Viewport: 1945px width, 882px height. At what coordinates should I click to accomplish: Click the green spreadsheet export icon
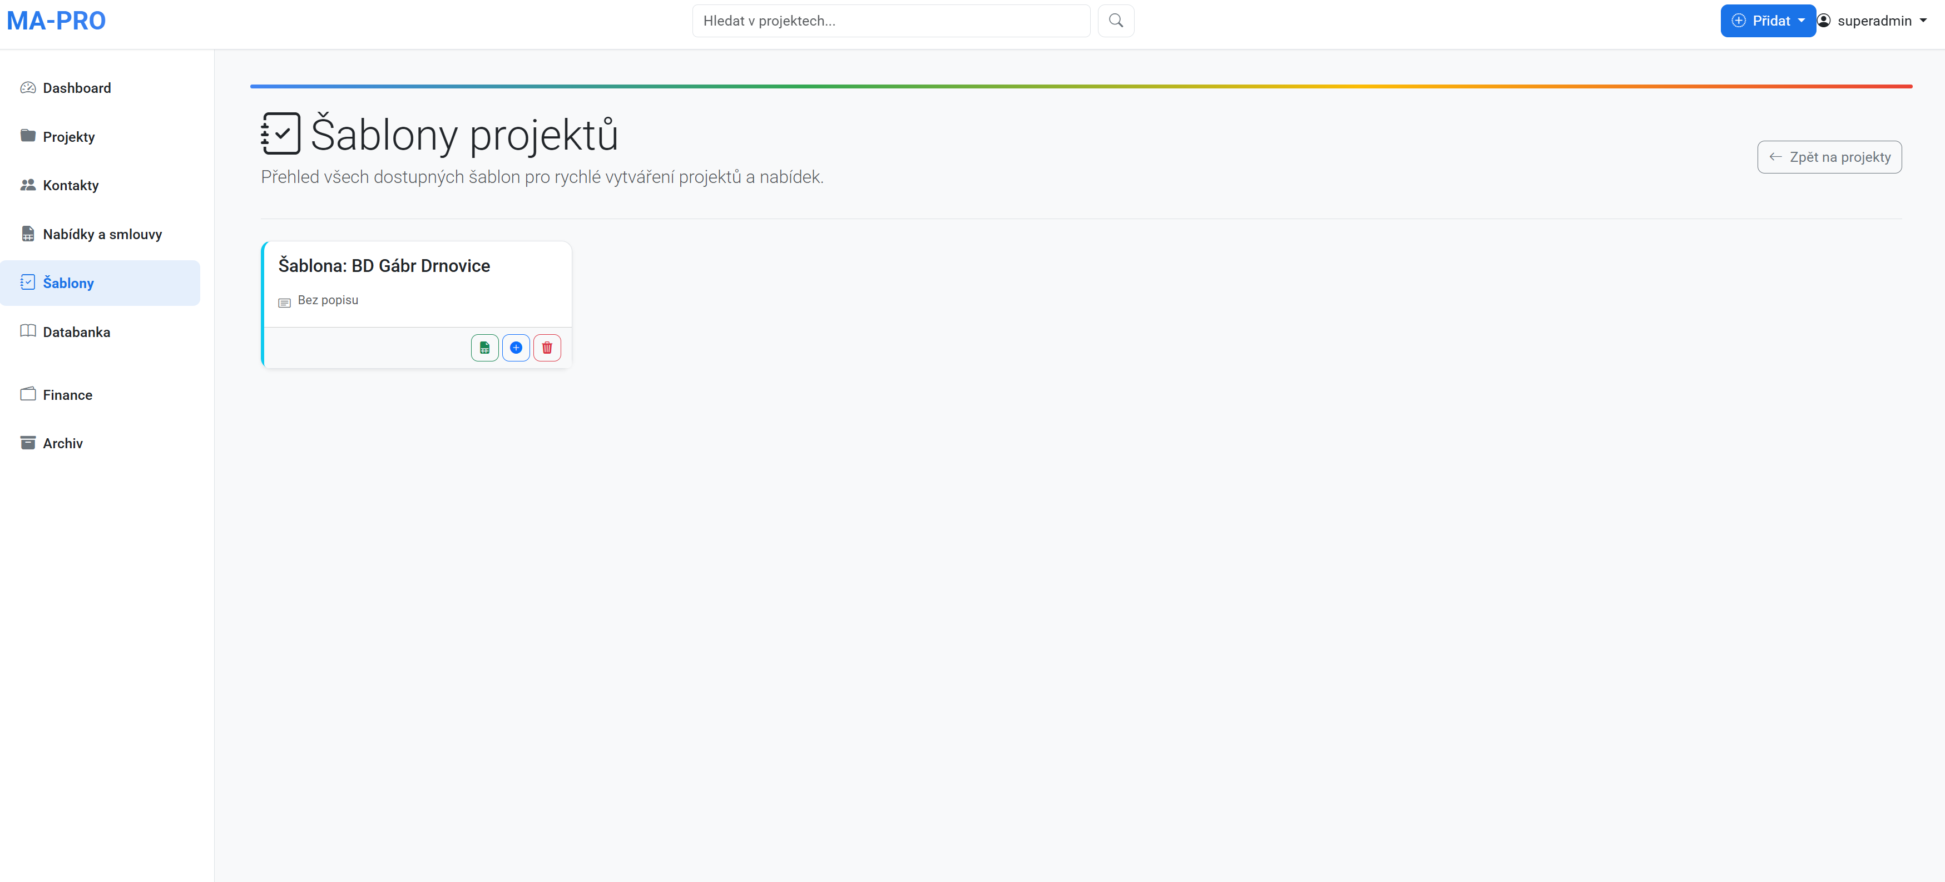click(x=485, y=348)
